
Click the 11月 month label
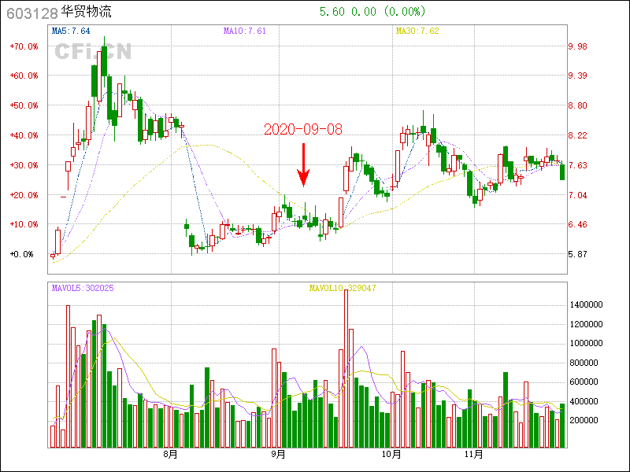click(474, 455)
